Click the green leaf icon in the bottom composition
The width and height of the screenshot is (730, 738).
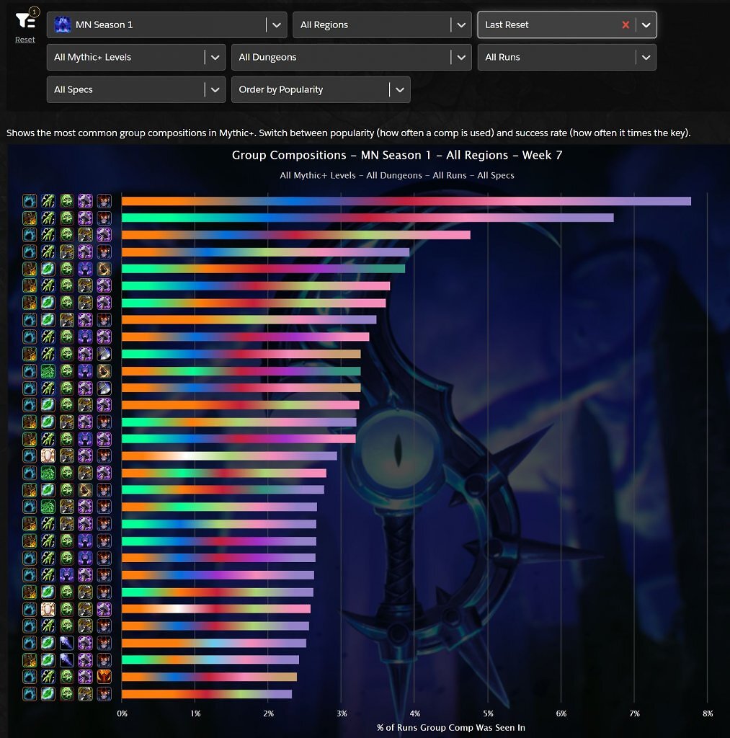48,694
